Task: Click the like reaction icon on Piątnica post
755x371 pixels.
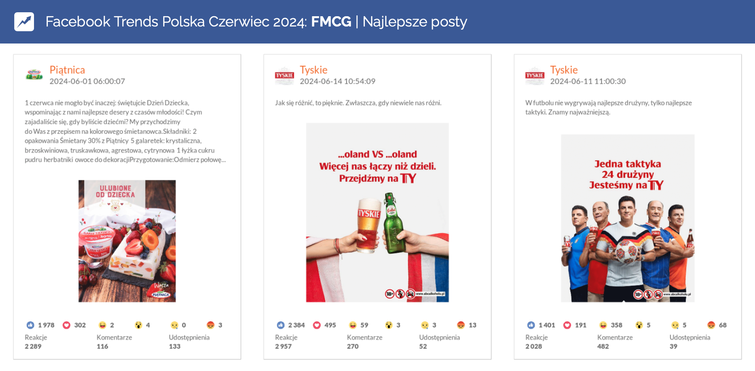Action: click(x=30, y=325)
